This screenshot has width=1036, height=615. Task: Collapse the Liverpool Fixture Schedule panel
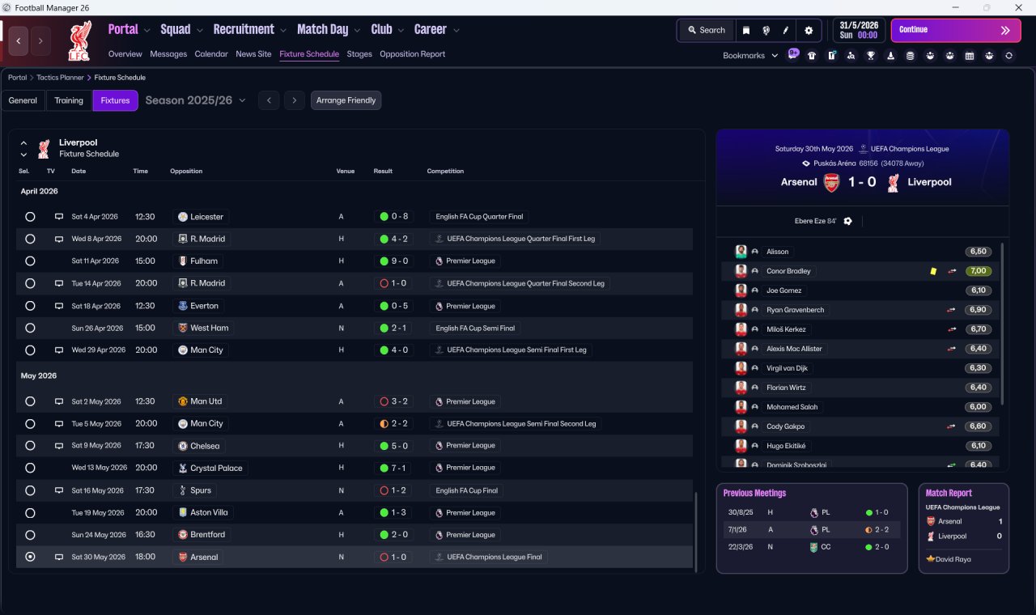(x=23, y=142)
